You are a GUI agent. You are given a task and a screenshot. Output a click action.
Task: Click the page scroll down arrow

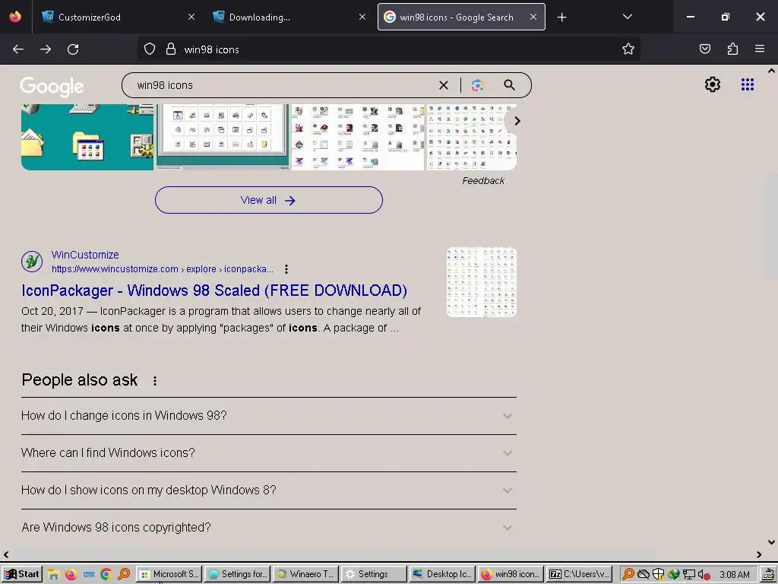click(771, 542)
